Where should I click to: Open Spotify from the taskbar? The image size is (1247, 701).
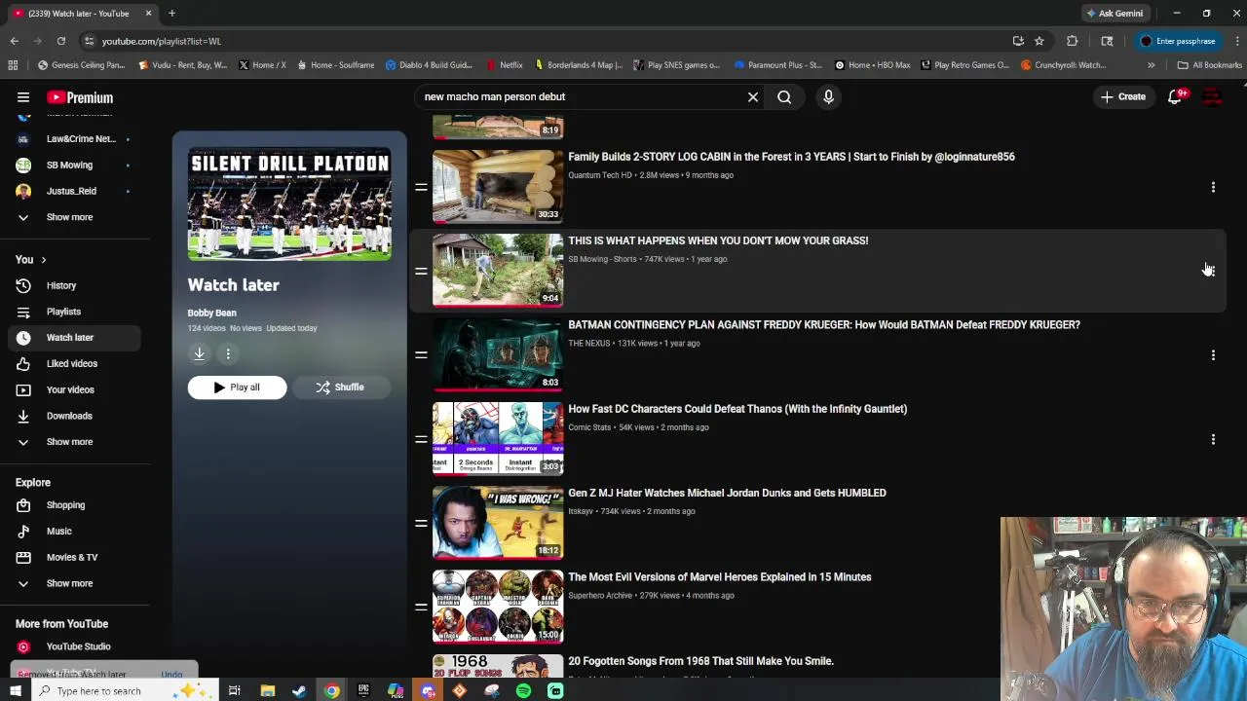tap(523, 691)
